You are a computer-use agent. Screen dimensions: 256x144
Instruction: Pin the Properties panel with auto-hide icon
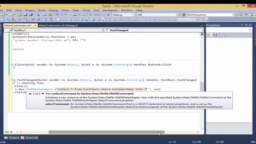coord(246,25)
